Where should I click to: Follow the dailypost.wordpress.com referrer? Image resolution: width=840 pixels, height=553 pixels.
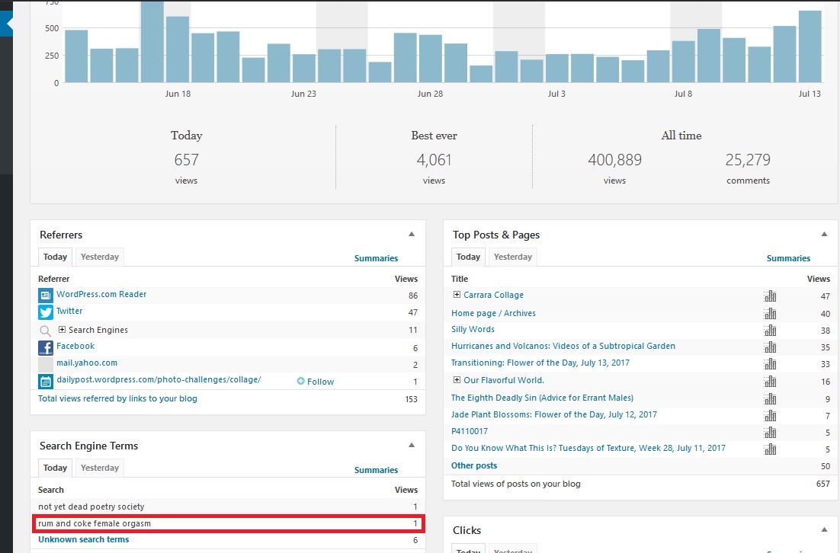point(316,382)
